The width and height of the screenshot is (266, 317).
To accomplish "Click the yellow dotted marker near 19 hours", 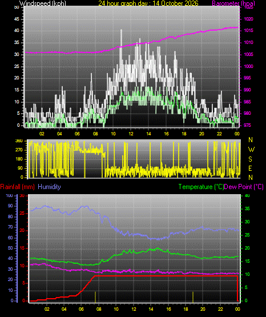I will pyautogui.click(x=193, y=297).
